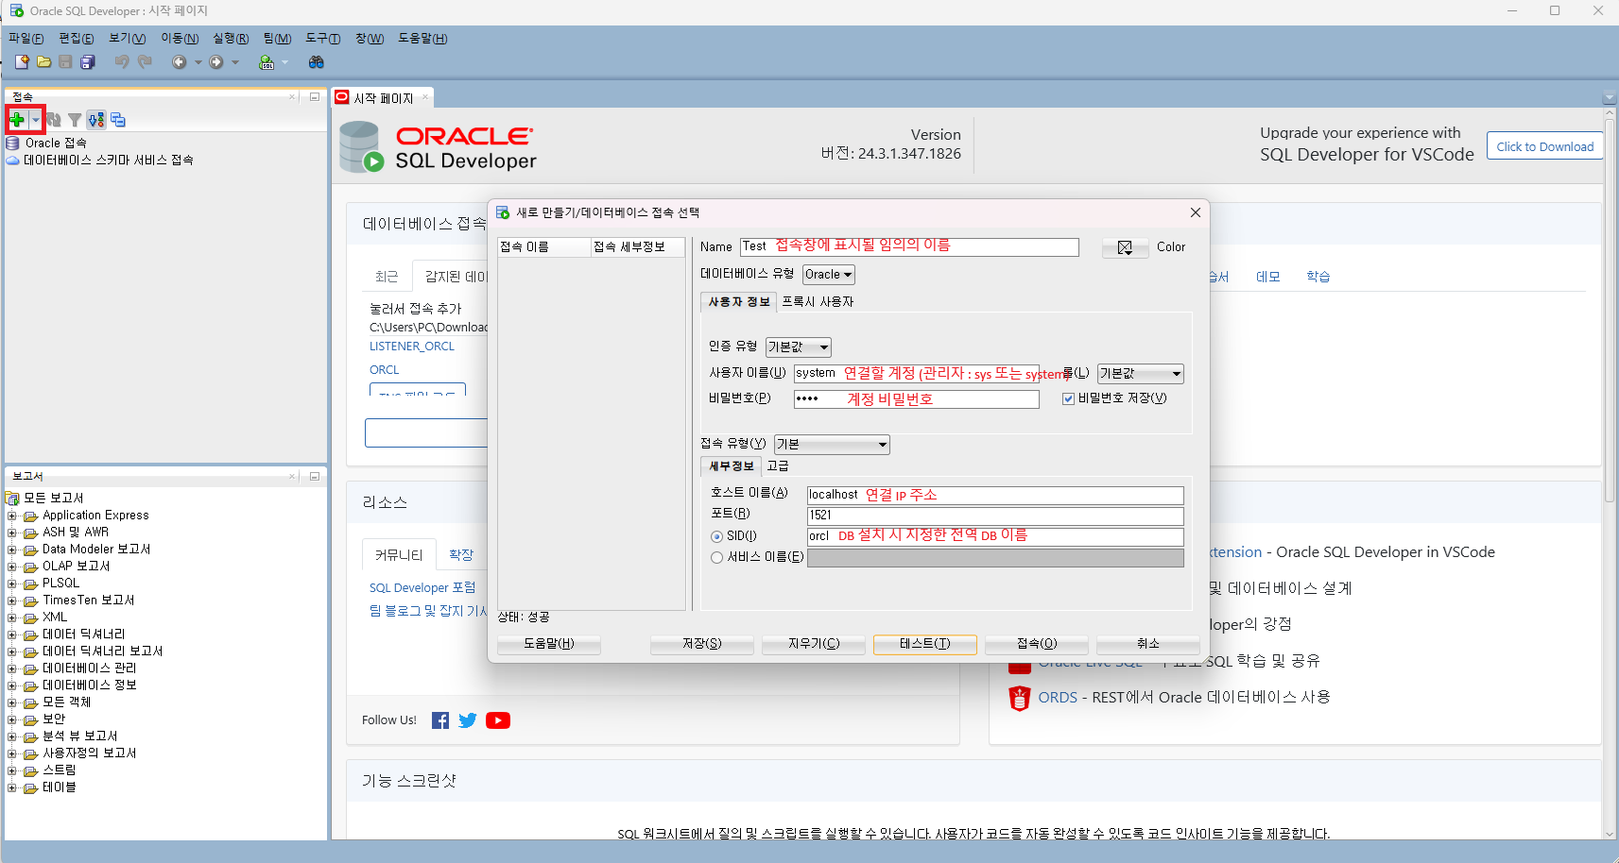Click the Undo arrow toolbar icon
1619x863 pixels.
[x=122, y=62]
